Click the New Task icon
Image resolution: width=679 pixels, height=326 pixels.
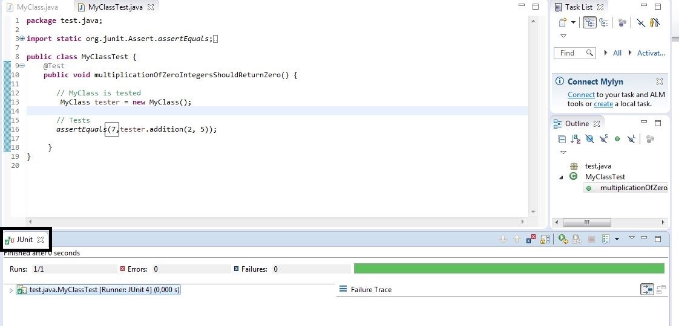coord(563,23)
